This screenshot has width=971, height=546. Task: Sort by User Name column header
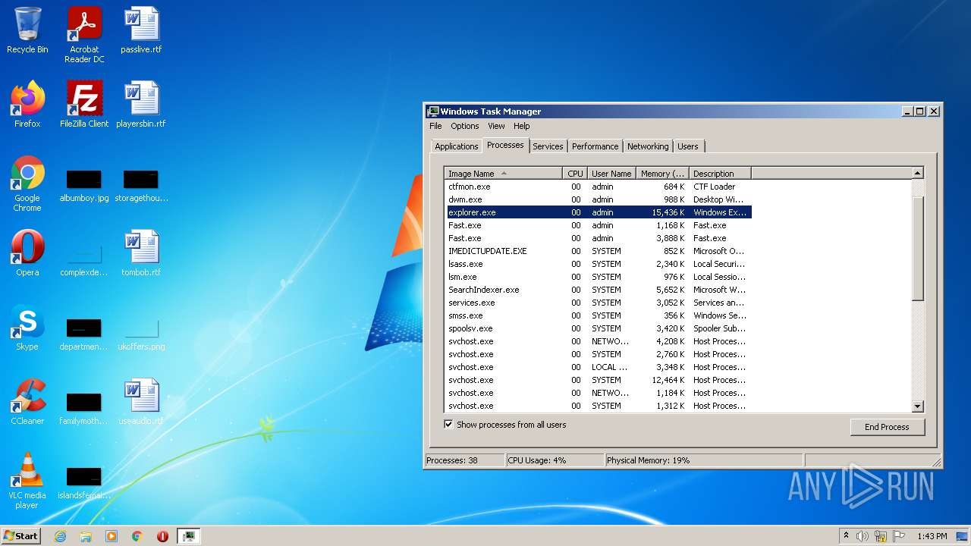point(611,174)
